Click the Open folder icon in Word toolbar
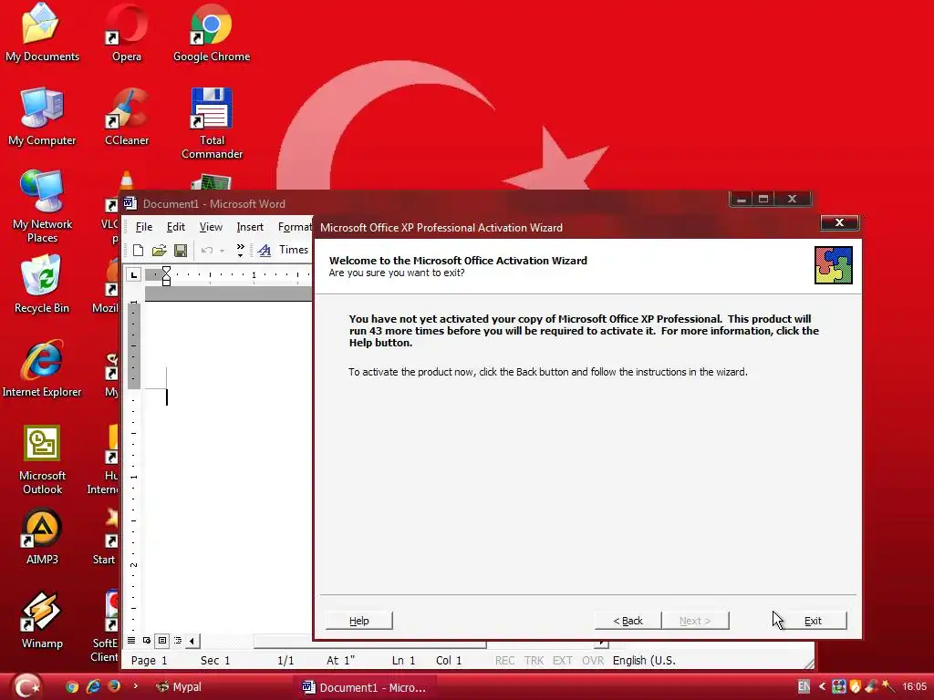This screenshot has height=700, width=934. pyautogui.click(x=159, y=251)
